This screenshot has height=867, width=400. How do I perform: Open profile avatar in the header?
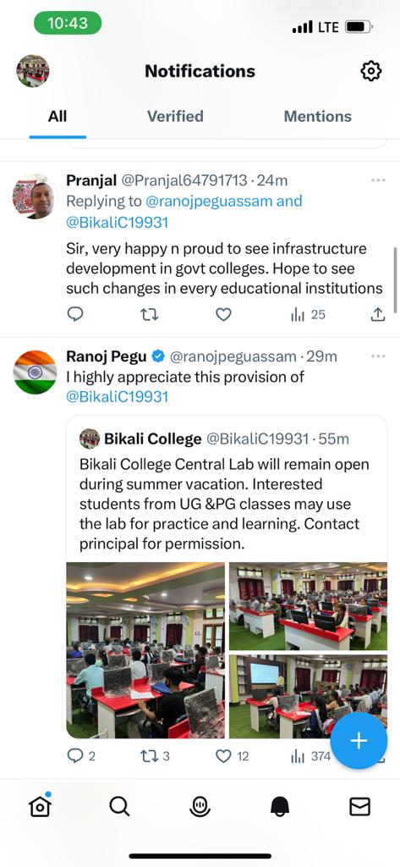click(33, 71)
